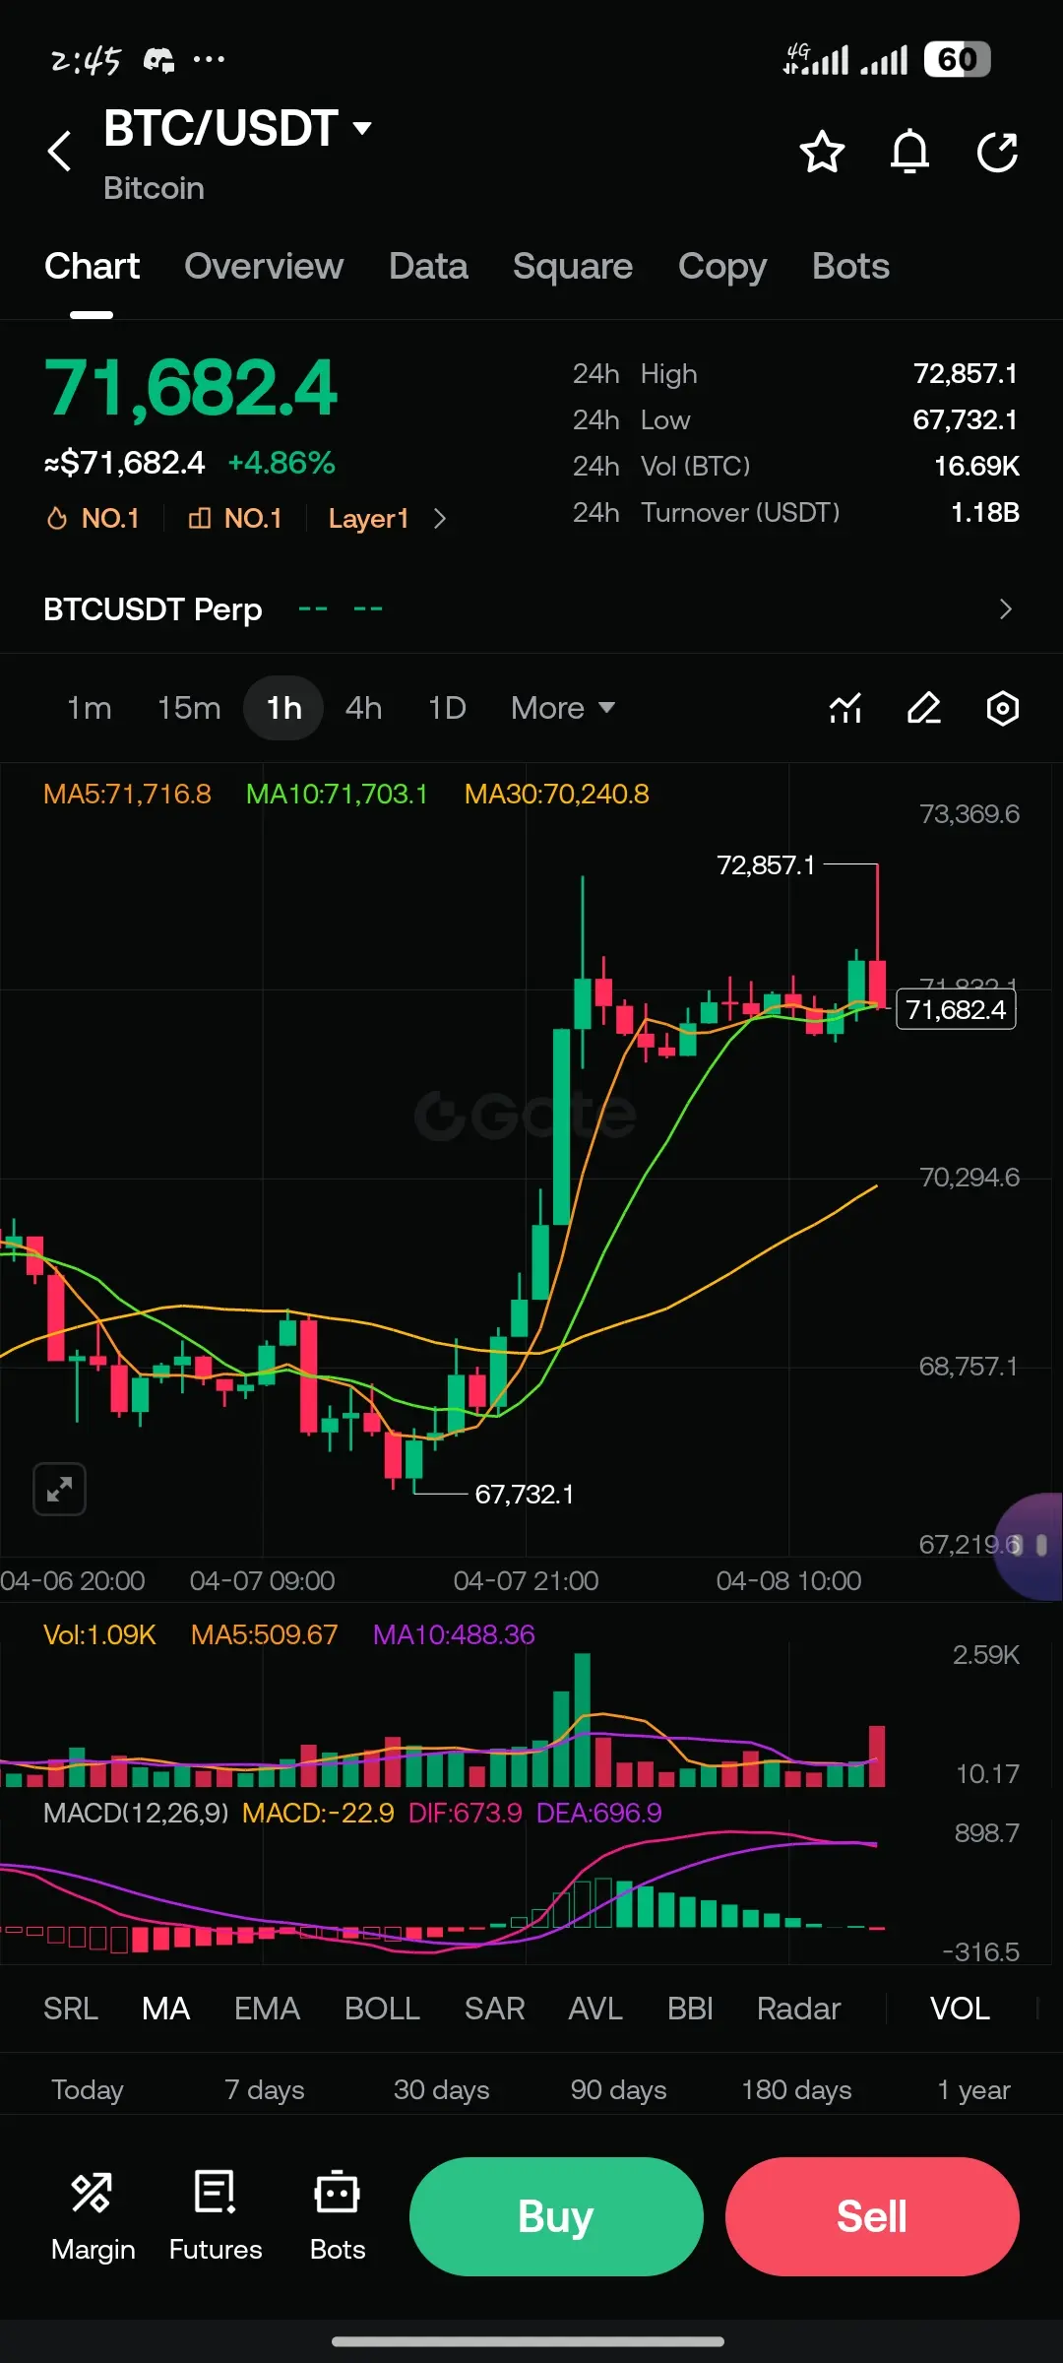
Task: Select the 1 year range
Action: [973, 2089]
